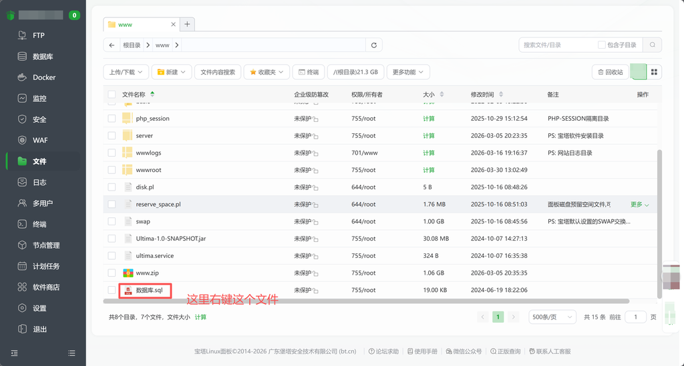This screenshot has width=684, height=366.
Task: Open the 数据库 sidebar section
Action: [43, 57]
